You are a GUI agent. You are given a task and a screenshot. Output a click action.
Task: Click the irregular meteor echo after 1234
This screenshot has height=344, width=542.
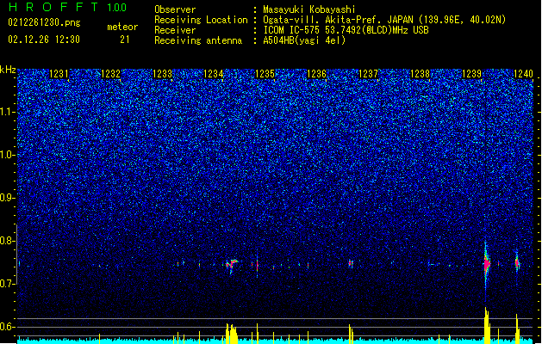pyautogui.click(x=232, y=265)
